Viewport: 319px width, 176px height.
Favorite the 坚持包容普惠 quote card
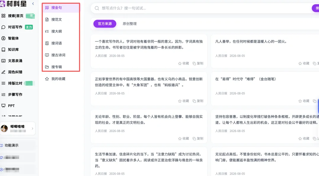[304, 139]
